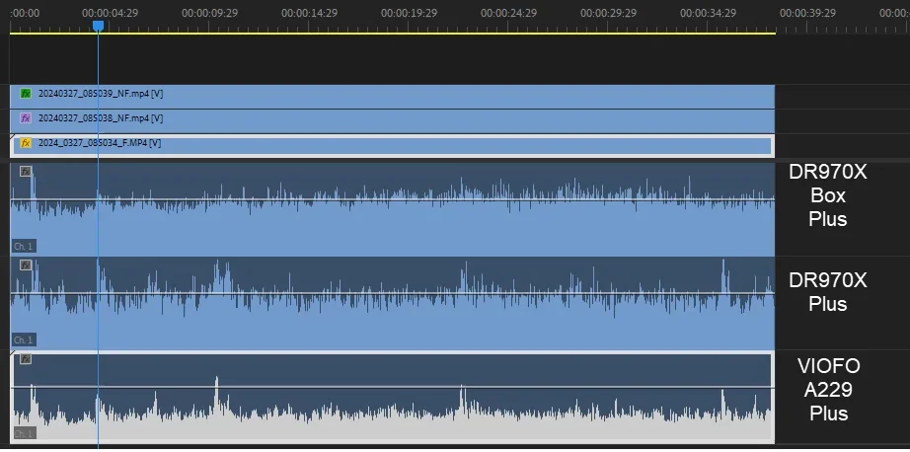Click the time ruler at 00:00:19:29
The width and height of the screenshot is (910, 452).
click(410, 13)
